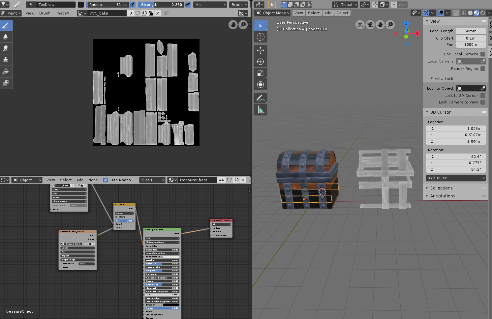The height and width of the screenshot is (319, 492).
Task: Enable Use Local Camera checkbox
Action: [483, 54]
